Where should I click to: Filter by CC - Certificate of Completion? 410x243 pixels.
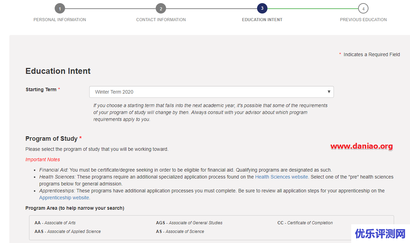(x=305, y=223)
